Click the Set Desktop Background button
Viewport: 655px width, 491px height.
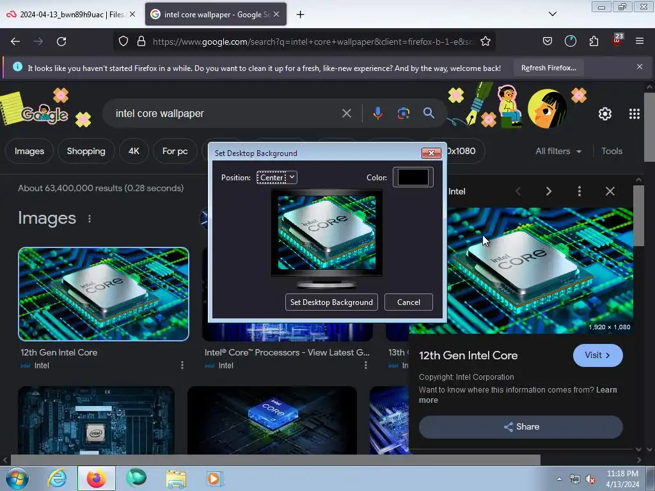tap(331, 302)
